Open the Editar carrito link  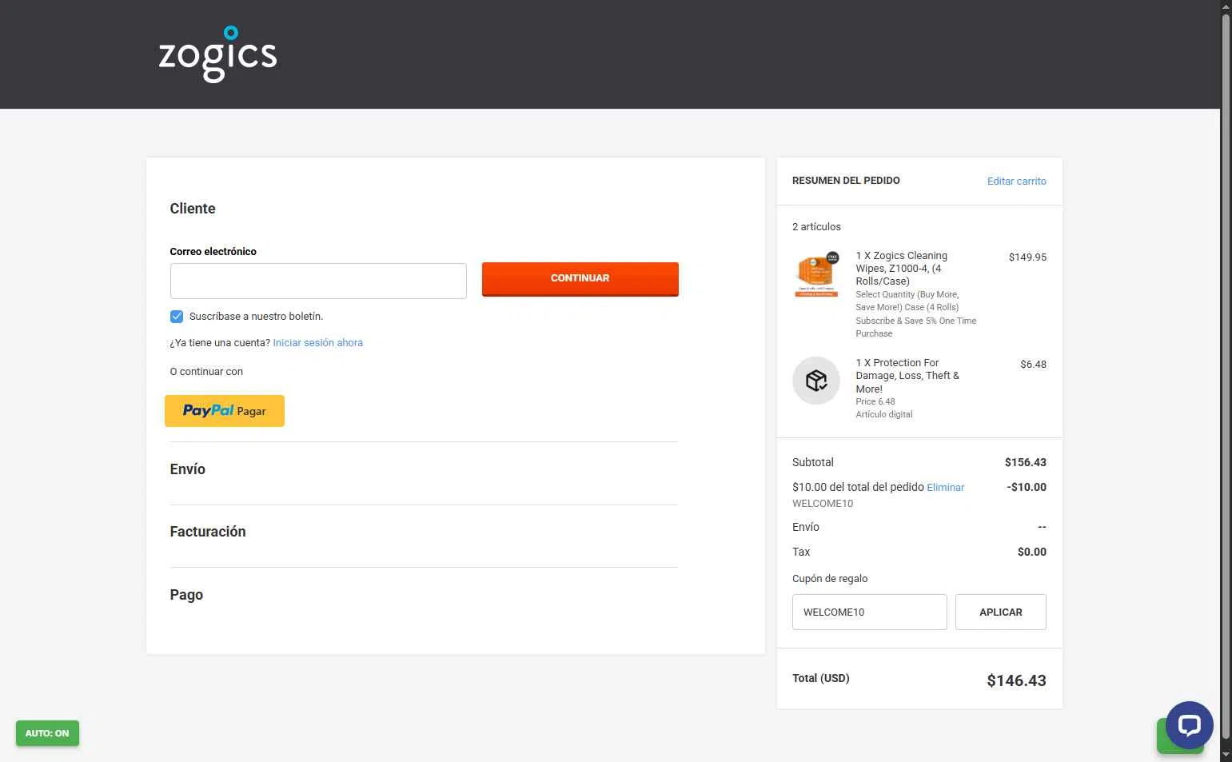pyautogui.click(x=1016, y=182)
